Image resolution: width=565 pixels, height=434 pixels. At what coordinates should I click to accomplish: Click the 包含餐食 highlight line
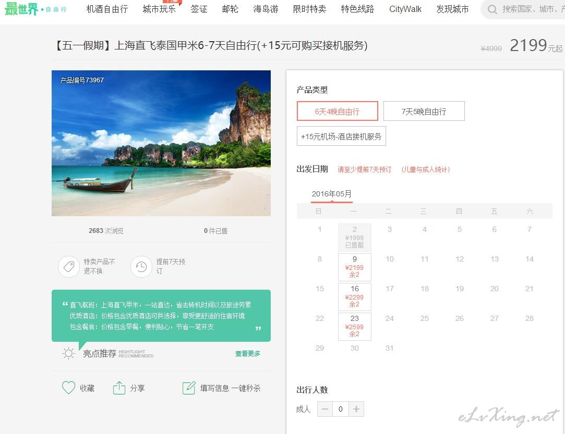click(141, 327)
